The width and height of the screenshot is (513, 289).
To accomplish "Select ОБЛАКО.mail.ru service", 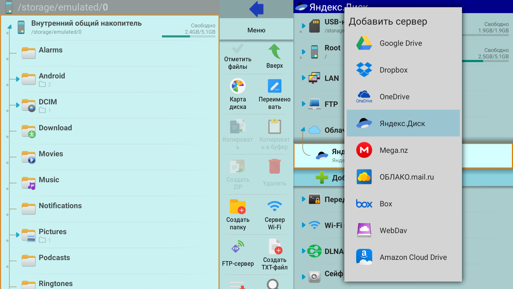I will pyautogui.click(x=403, y=177).
